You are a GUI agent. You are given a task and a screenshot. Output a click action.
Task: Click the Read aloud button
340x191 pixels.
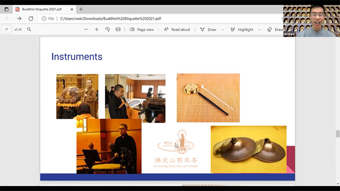pyautogui.click(x=177, y=30)
